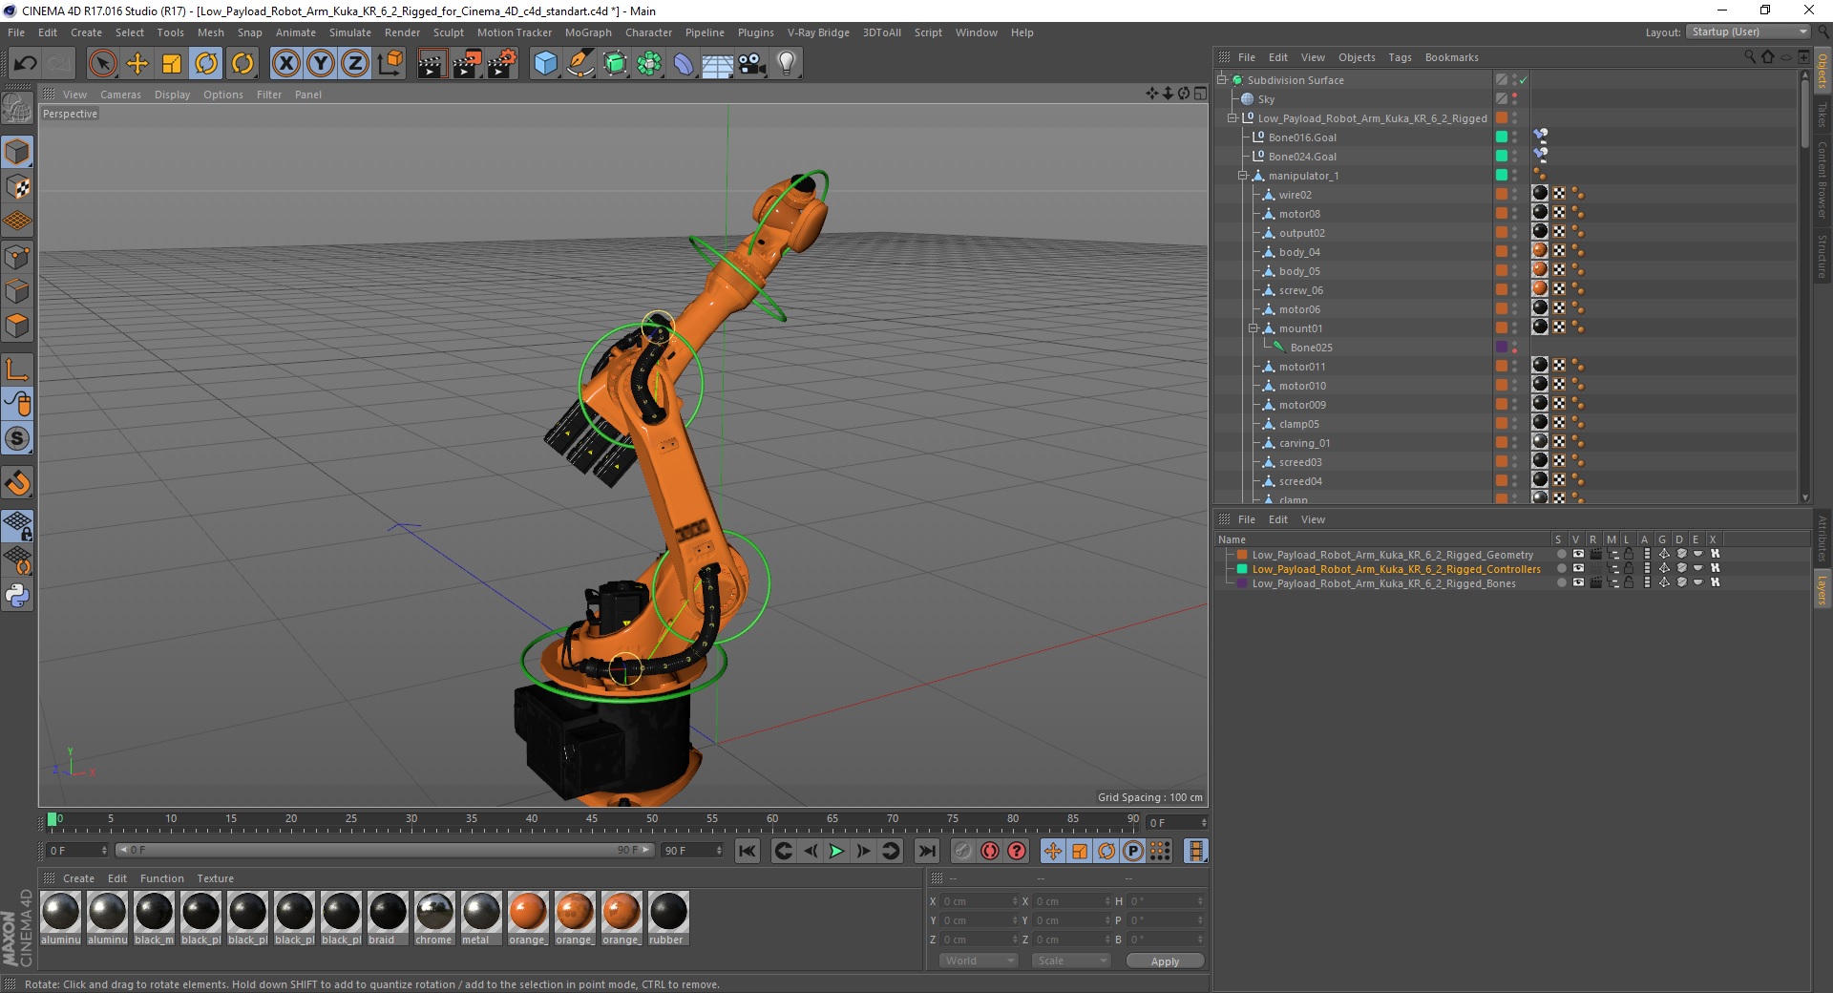Image resolution: width=1833 pixels, height=993 pixels.
Task: Click the X position input field
Action: point(979,901)
